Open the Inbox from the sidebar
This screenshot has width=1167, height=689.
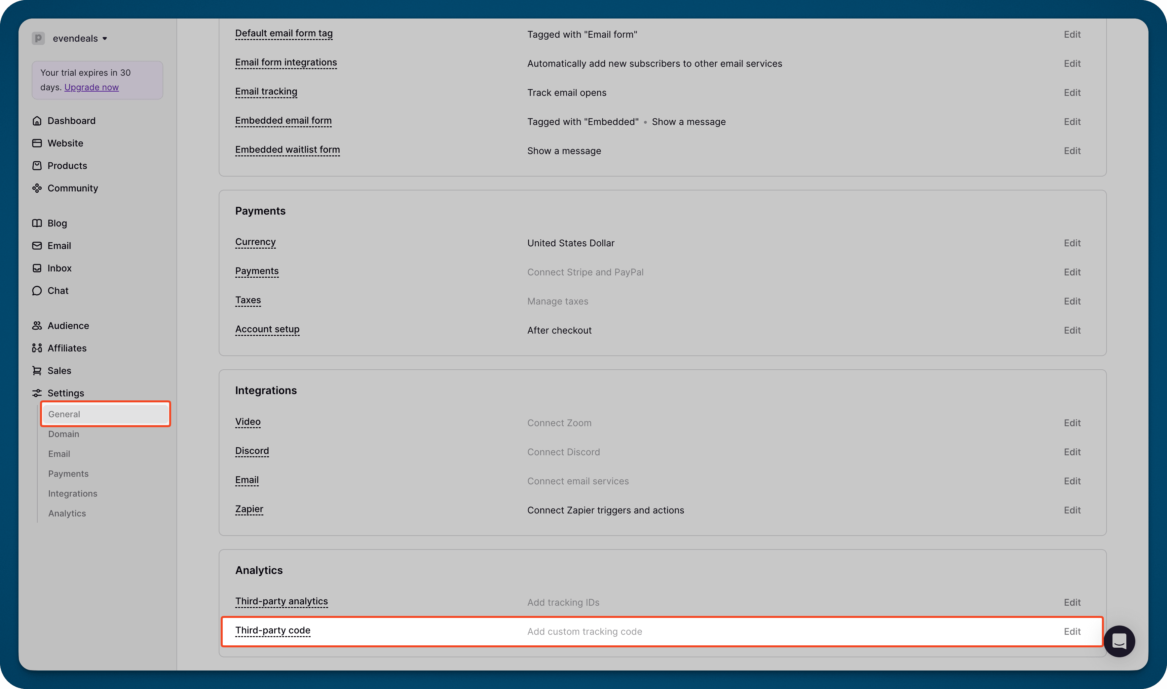pyautogui.click(x=59, y=268)
